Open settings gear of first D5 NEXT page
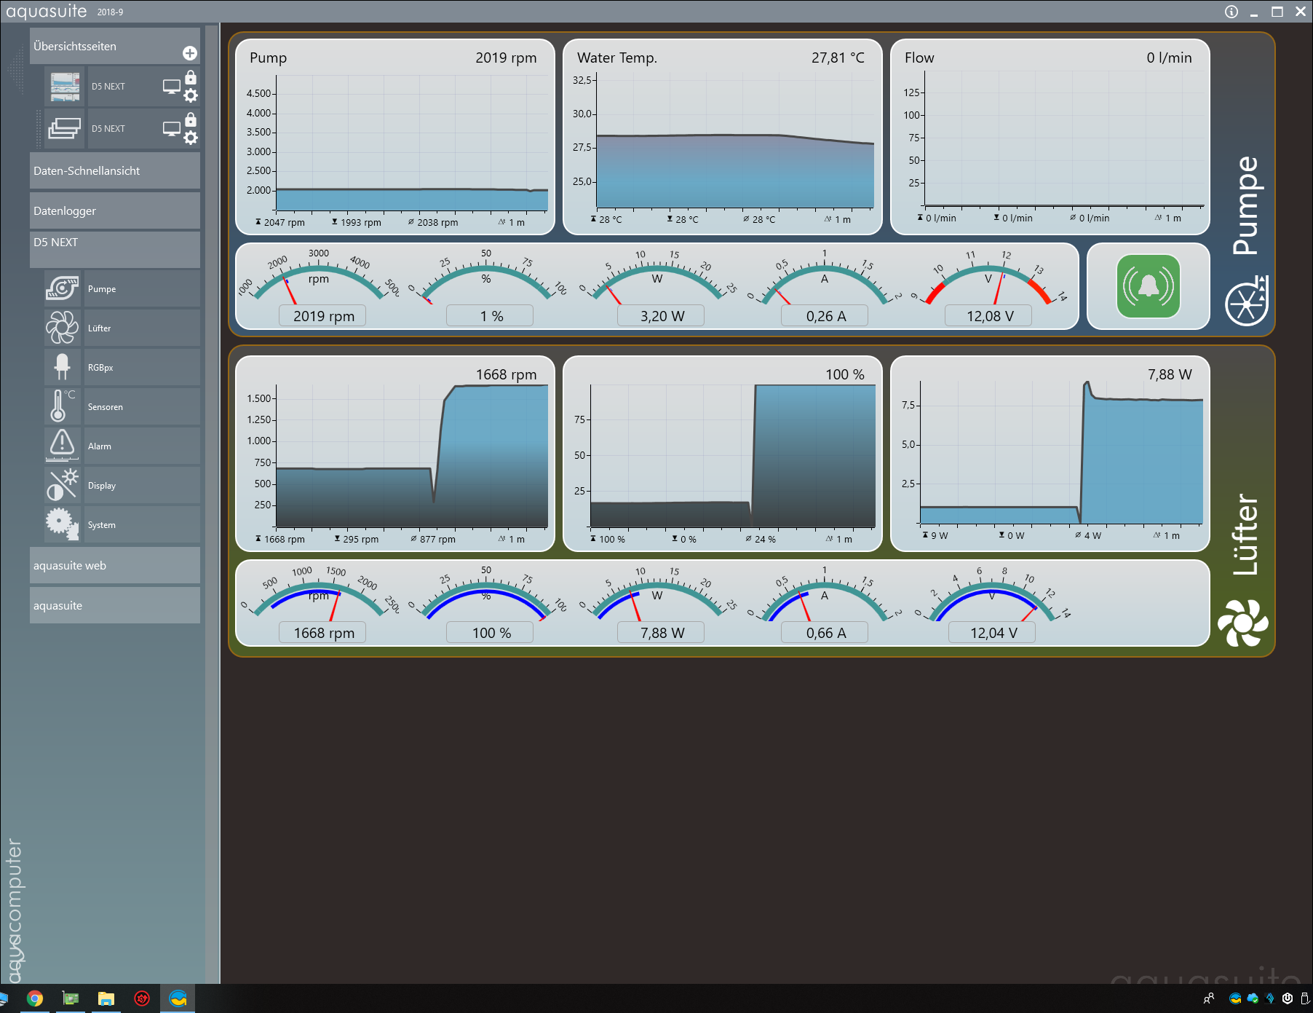 (x=191, y=95)
